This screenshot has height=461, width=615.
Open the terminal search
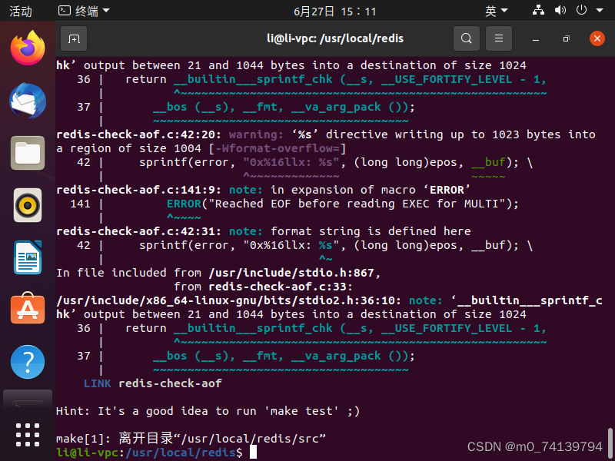point(466,38)
